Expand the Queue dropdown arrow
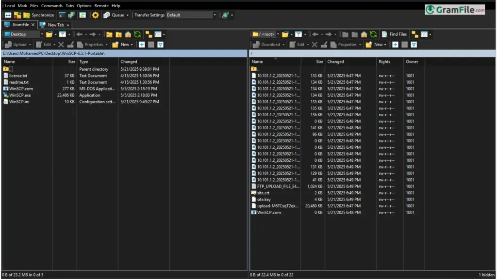 click(x=128, y=15)
